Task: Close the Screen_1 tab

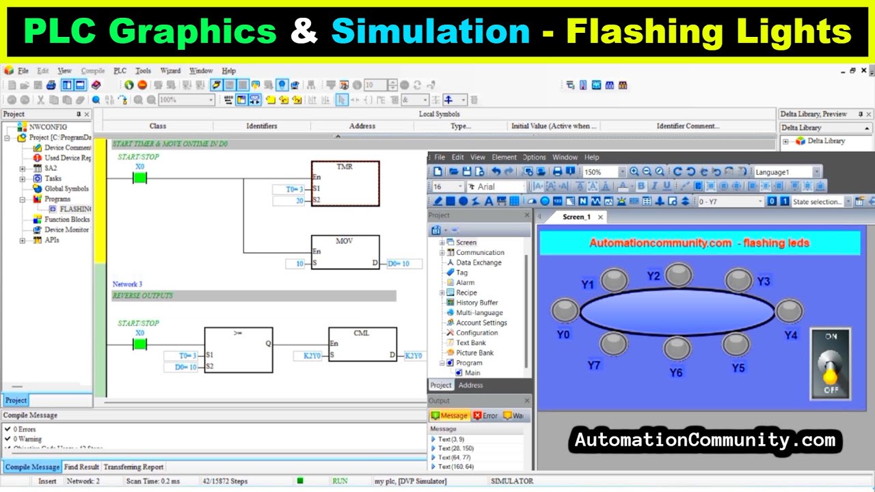Action: (x=600, y=217)
